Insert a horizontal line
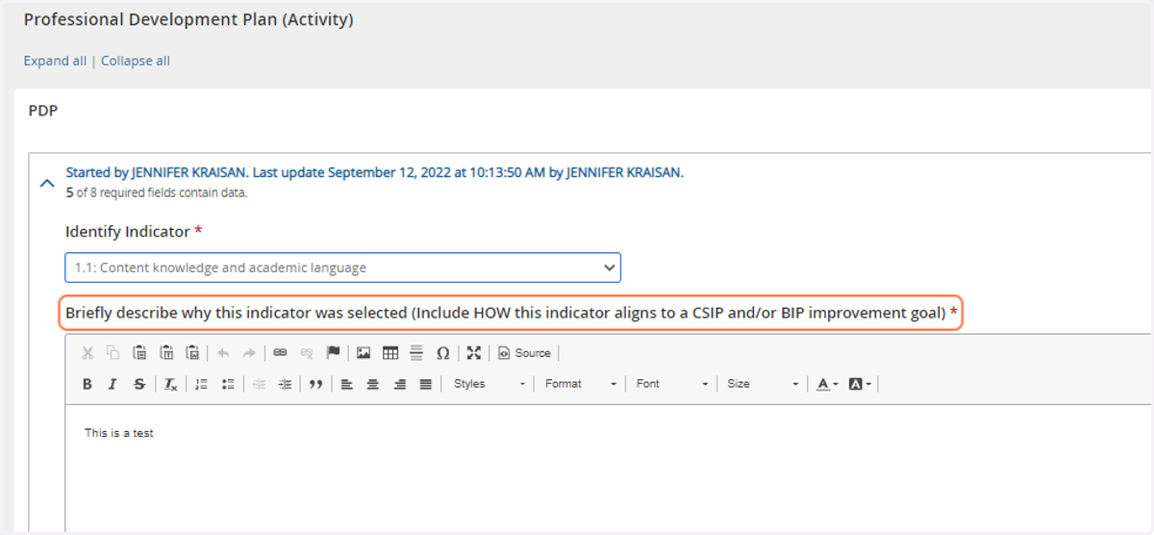The image size is (1154, 535). [416, 353]
